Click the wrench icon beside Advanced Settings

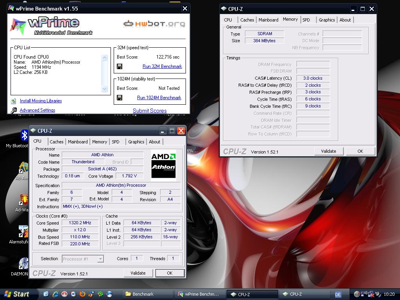(14, 110)
